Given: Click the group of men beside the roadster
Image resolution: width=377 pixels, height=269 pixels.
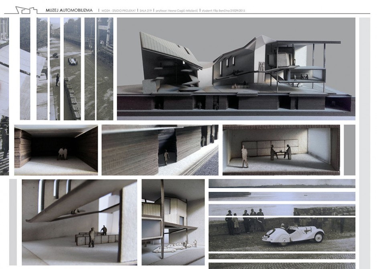Looking at the screenshot, I should coord(245,221).
